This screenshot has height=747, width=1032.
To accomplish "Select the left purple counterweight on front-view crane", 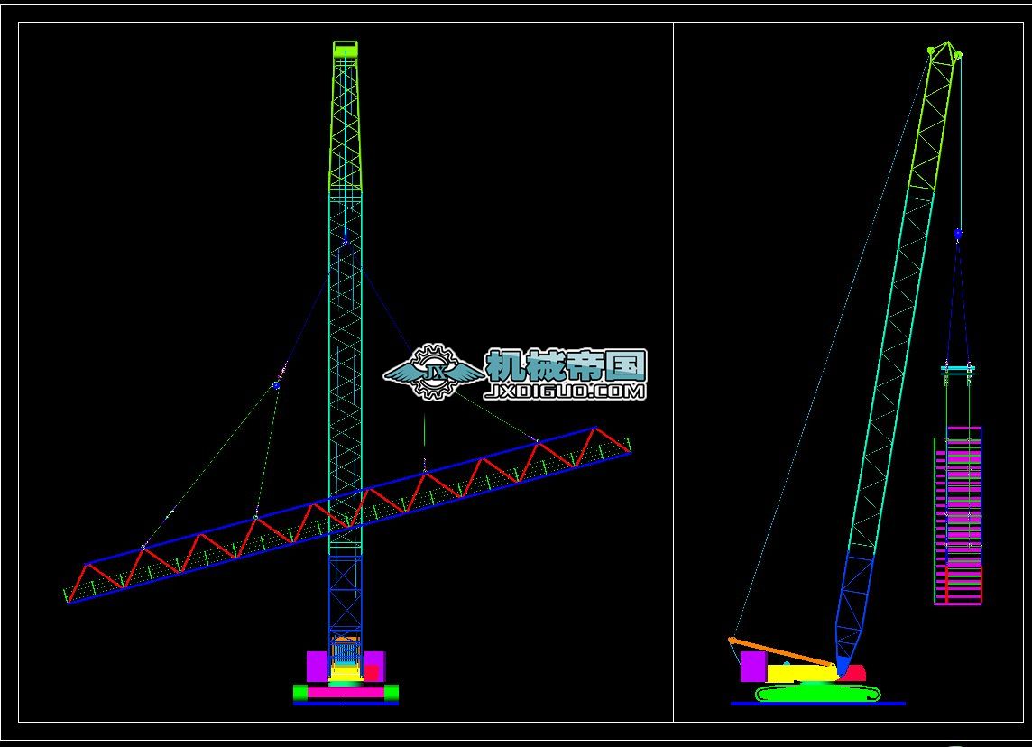I will tap(318, 667).
